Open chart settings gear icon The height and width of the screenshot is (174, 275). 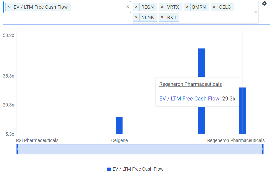tap(264, 3)
